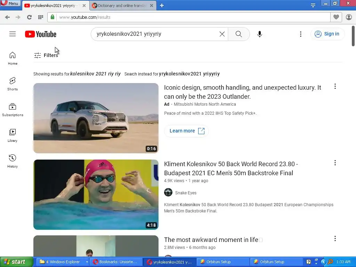Expand the Filters options
Viewport: 356px width, 267px height.
pos(46,55)
